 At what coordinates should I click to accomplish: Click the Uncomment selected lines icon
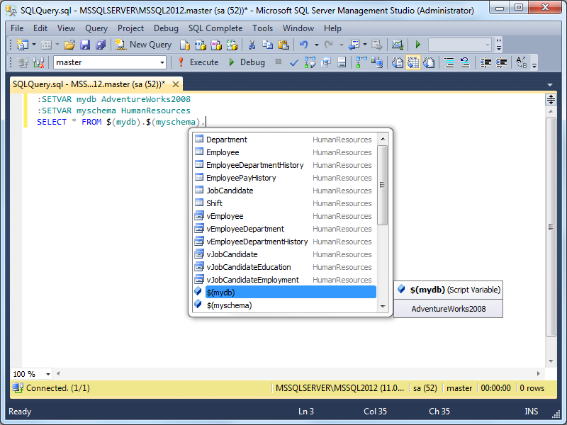click(465, 62)
